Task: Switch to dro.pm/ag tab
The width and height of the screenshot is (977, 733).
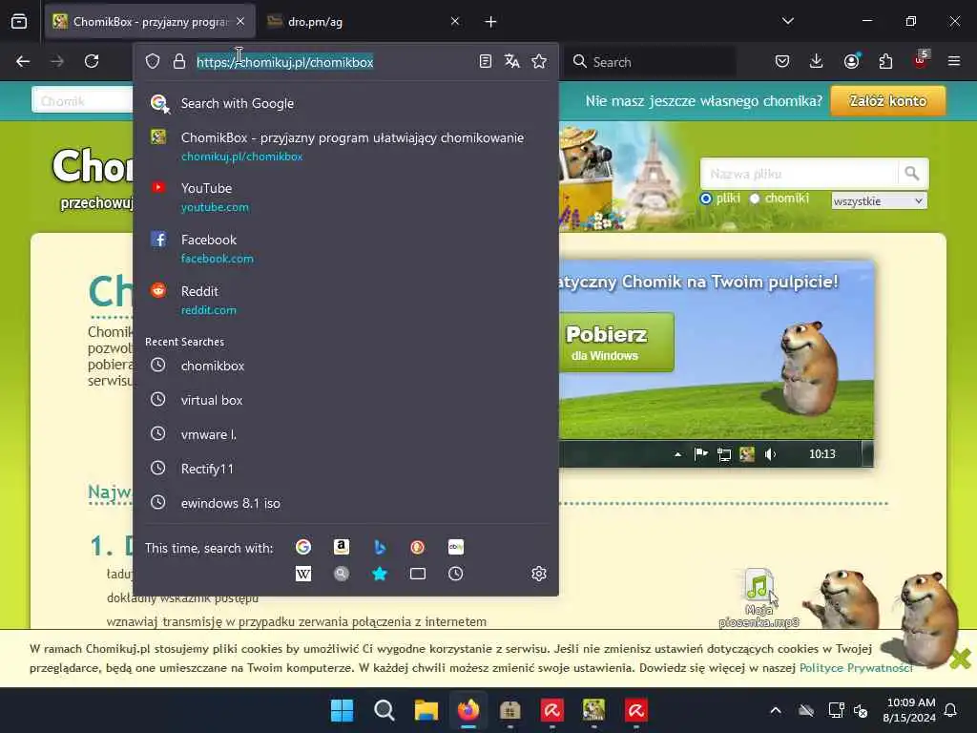Action: point(362,22)
